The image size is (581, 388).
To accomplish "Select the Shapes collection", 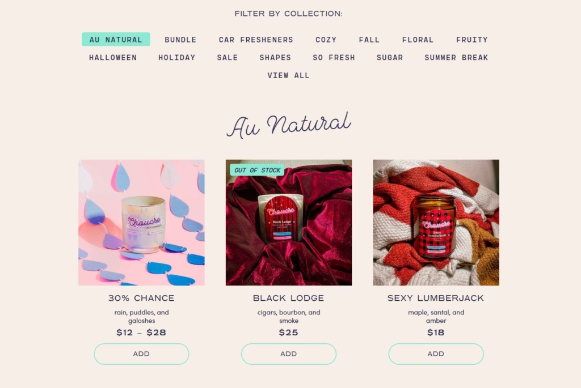I will (x=275, y=57).
